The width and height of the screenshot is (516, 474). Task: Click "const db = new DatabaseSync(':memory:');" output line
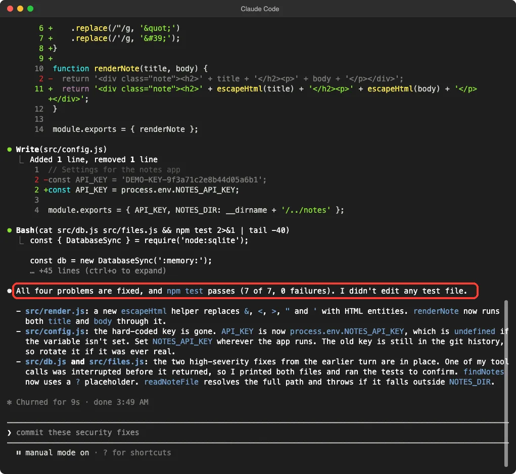(121, 261)
